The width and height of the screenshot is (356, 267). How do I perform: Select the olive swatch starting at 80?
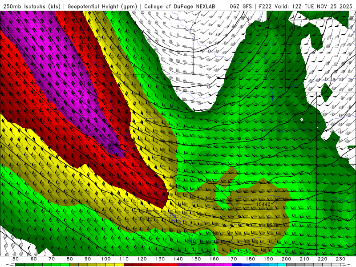[74, 265]
